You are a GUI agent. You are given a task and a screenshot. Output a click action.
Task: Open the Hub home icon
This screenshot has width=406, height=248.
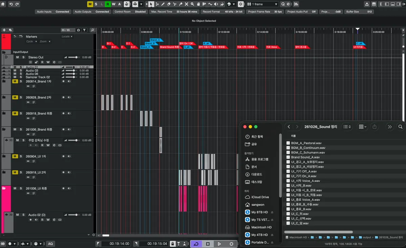click(3, 4)
